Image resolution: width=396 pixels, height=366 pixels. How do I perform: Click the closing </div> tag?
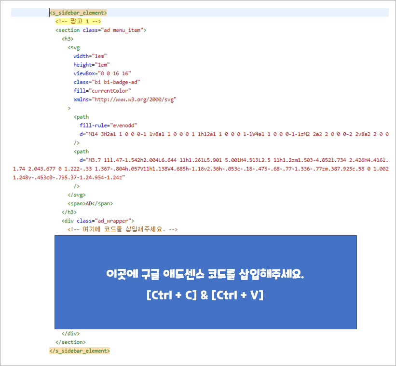point(70,333)
